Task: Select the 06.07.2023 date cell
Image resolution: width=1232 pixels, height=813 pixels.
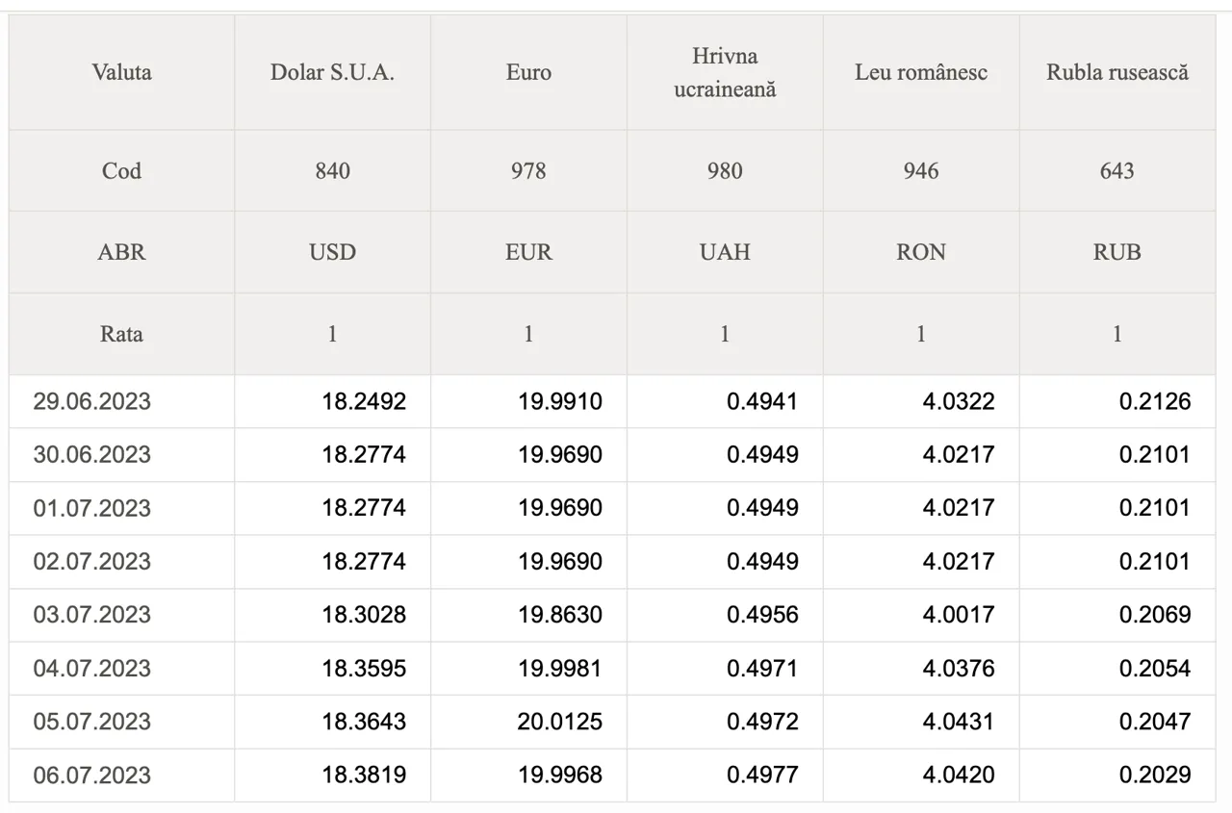Action: (x=91, y=775)
